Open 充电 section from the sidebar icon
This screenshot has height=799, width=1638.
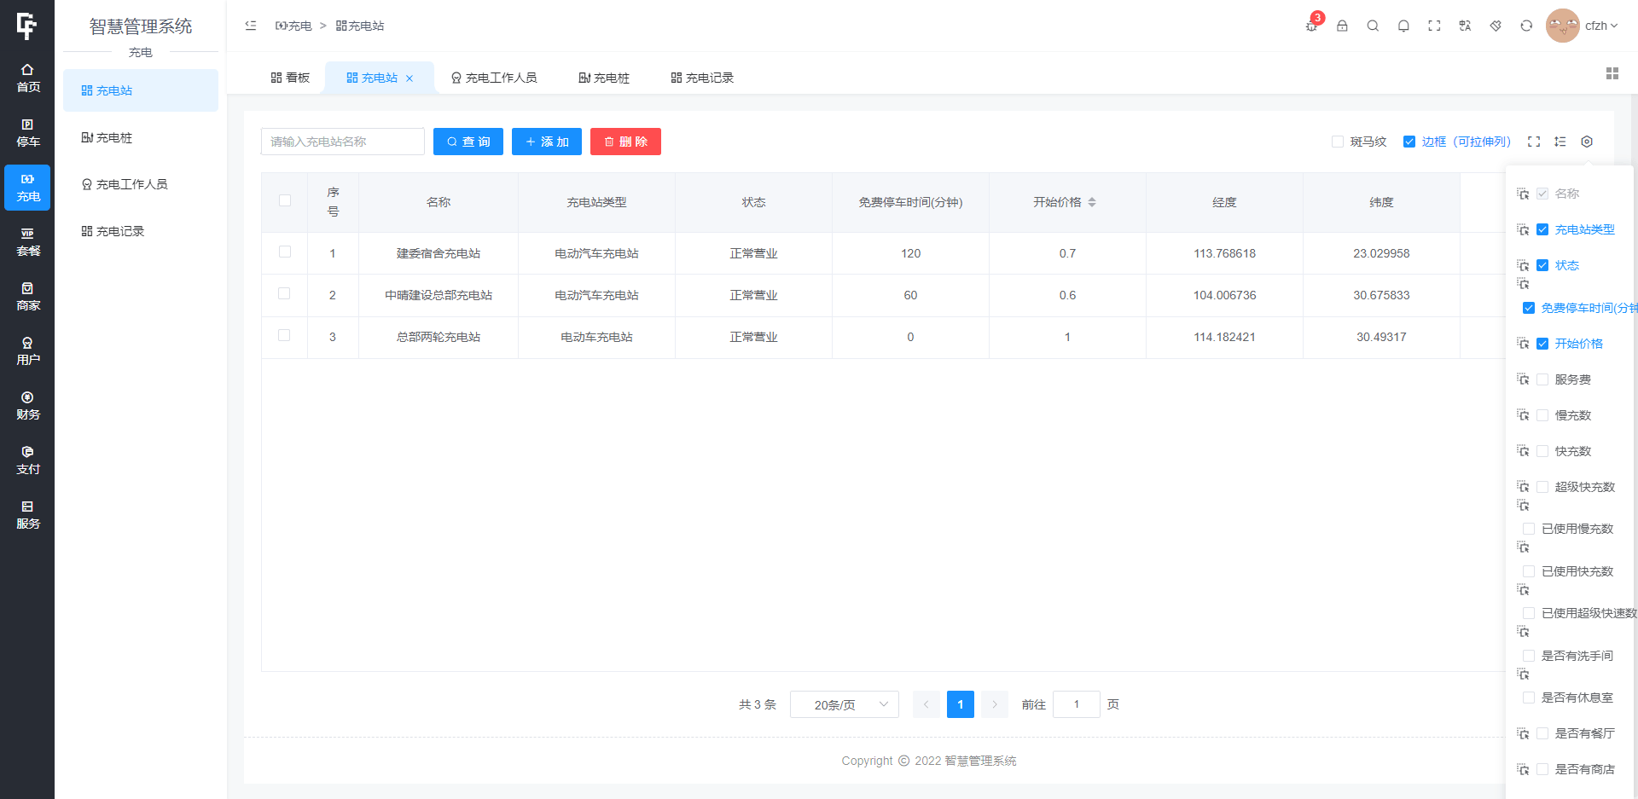27,187
